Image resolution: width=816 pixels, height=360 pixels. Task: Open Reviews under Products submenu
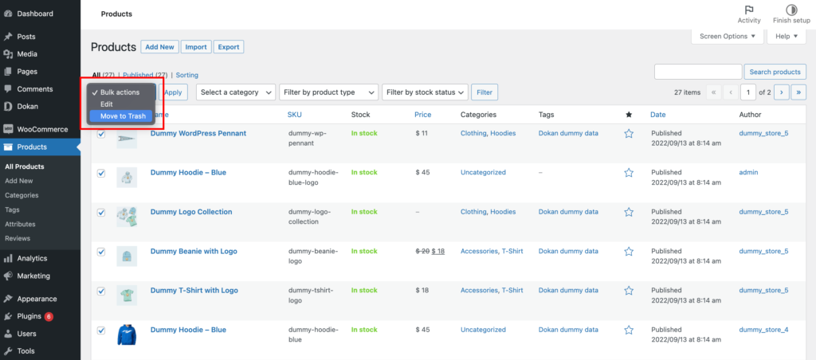tap(18, 238)
